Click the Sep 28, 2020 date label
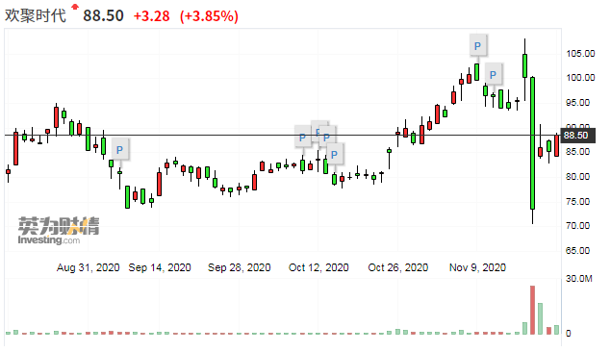Viewport: 611px width, 352px height. click(x=240, y=267)
